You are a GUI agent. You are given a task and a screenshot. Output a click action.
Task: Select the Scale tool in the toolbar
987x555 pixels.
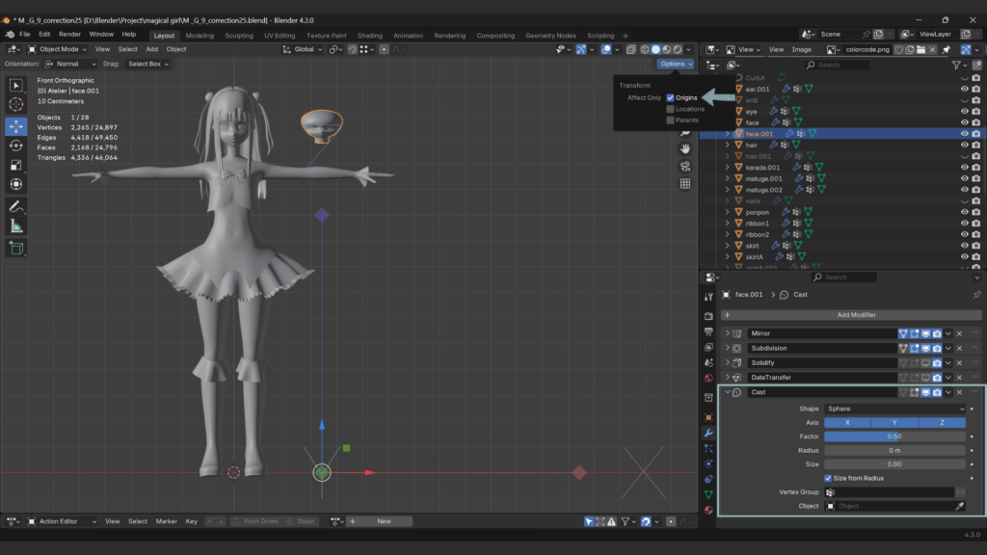point(16,165)
